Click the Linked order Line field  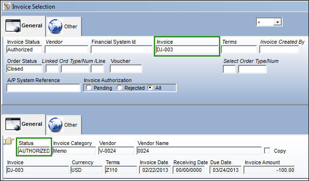coord(97,69)
